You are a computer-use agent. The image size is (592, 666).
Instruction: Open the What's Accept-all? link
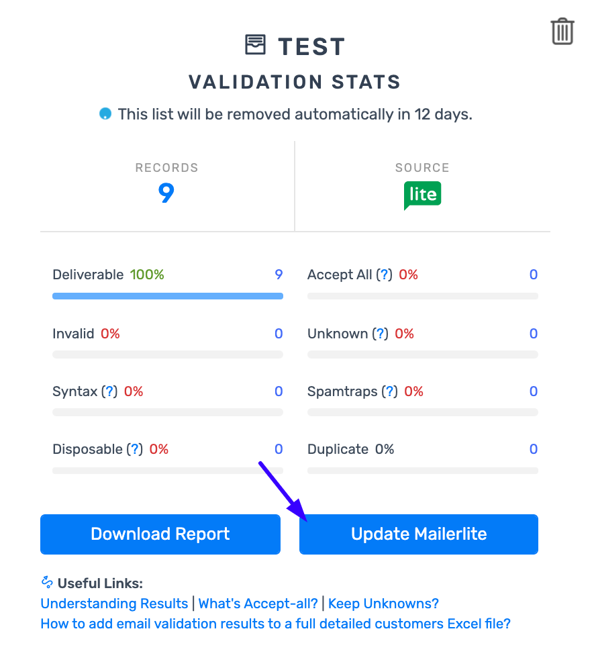258,604
